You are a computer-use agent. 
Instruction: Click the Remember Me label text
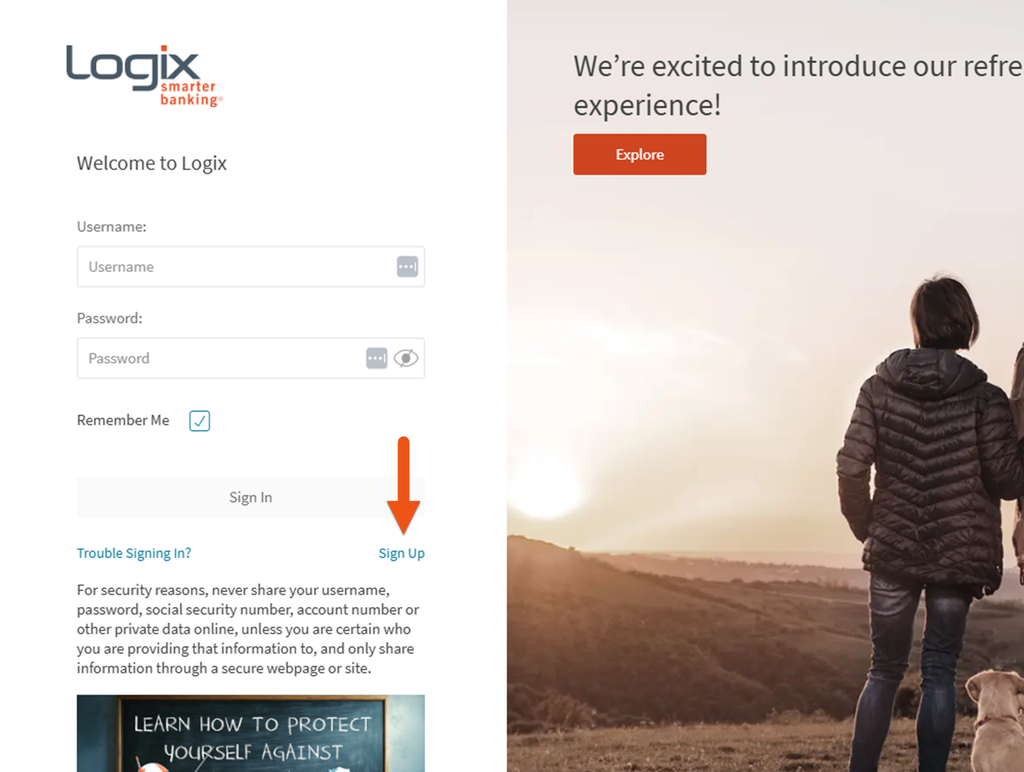pyautogui.click(x=123, y=420)
